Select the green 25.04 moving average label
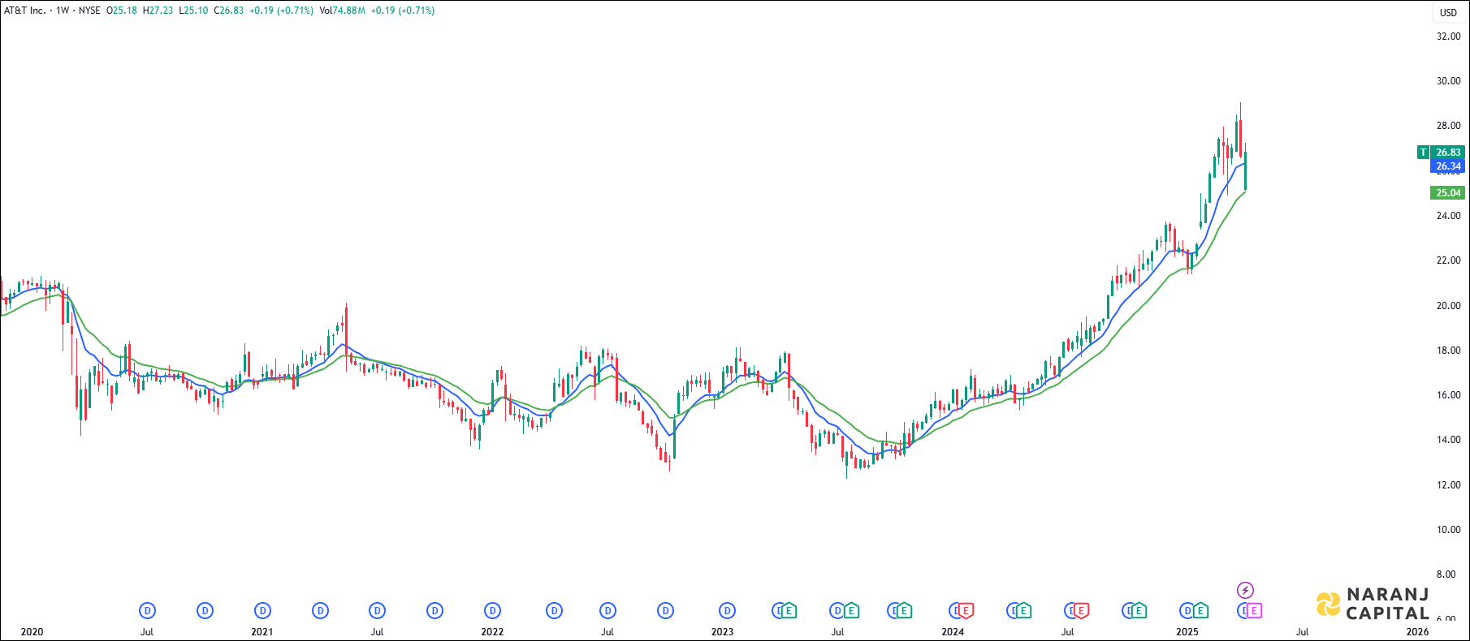 click(1447, 192)
